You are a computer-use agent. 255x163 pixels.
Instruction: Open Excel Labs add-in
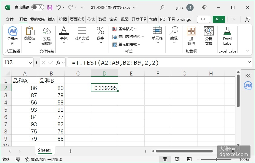tap(227, 36)
